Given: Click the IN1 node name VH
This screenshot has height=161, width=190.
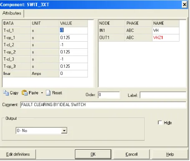Looking at the screenshot, I should [166, 30].
